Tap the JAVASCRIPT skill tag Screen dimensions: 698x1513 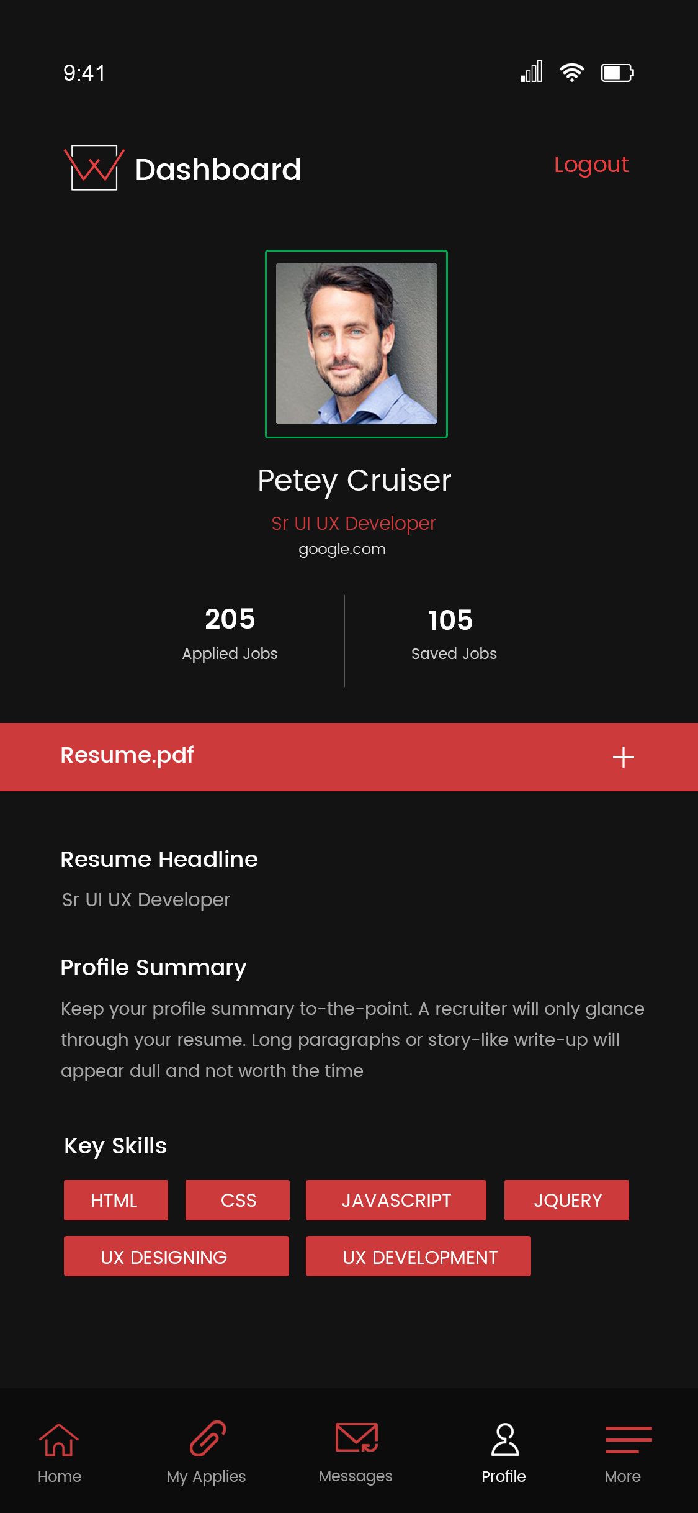pos(396,1200)
